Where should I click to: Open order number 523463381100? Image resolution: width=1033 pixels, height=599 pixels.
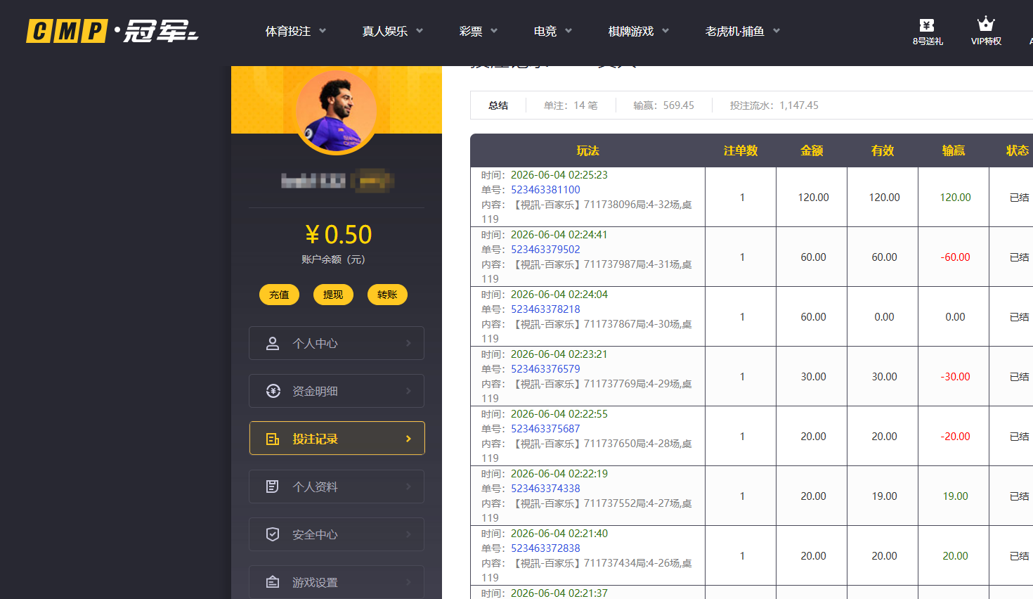(x=545, y=190)
